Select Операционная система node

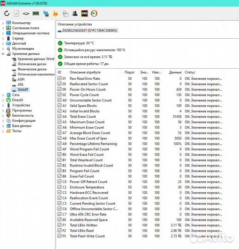click(x=31, y=33)
